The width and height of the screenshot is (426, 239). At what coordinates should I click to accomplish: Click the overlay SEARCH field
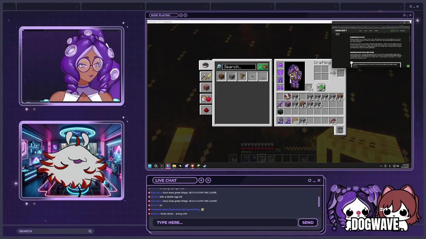tap(55, 231)
